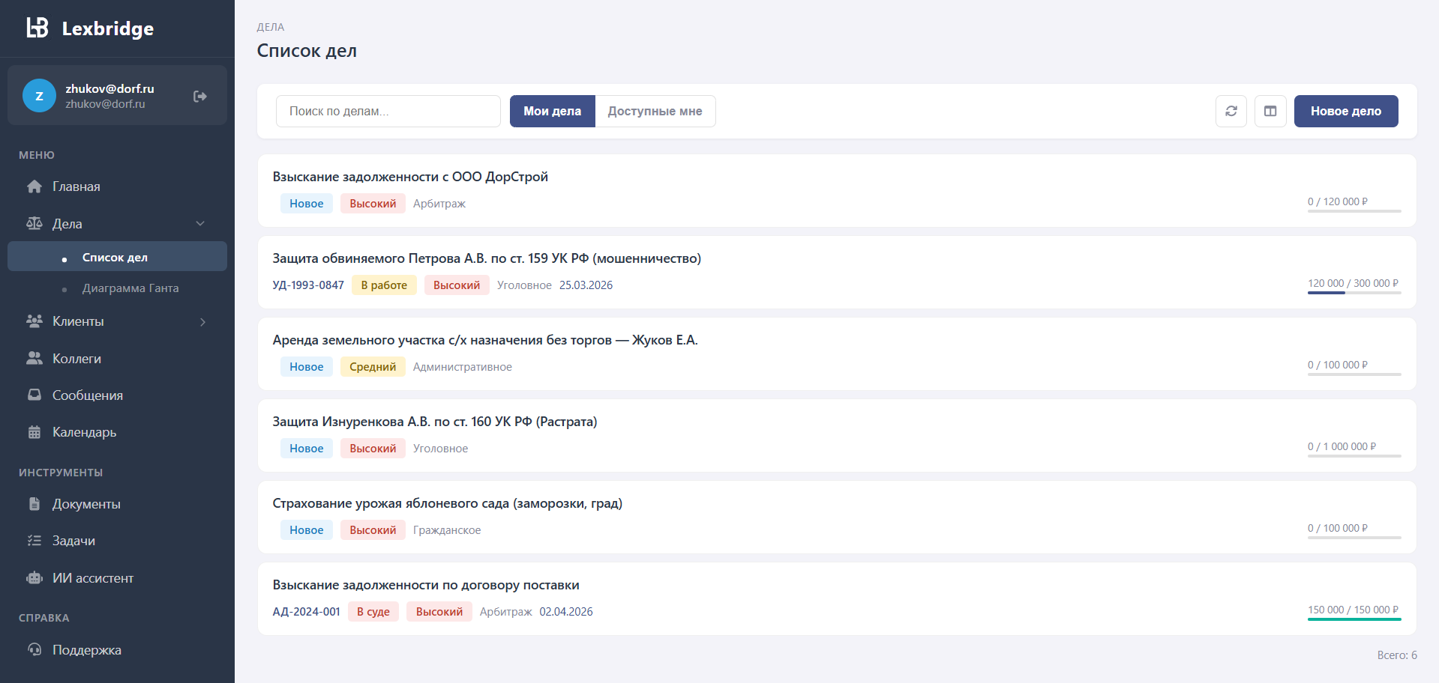Select Диаграмма Ганта submenu item
Image resolution: width=1439 pixels, height=683 pixels.
130,288
